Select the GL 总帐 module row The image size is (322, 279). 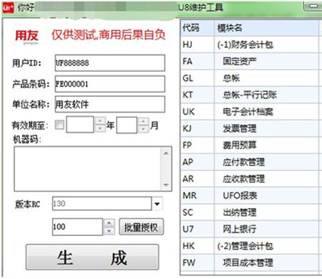tap(250, 78)
